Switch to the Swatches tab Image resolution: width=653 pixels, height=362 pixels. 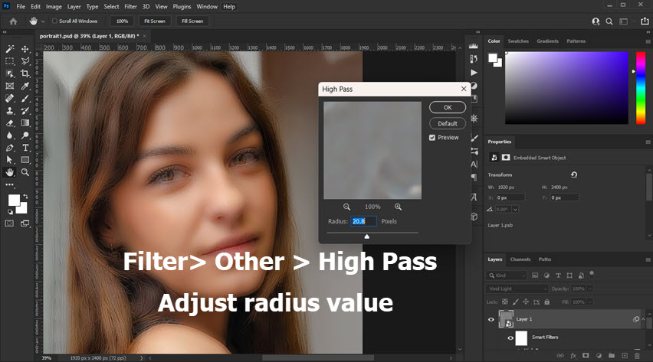518,41
